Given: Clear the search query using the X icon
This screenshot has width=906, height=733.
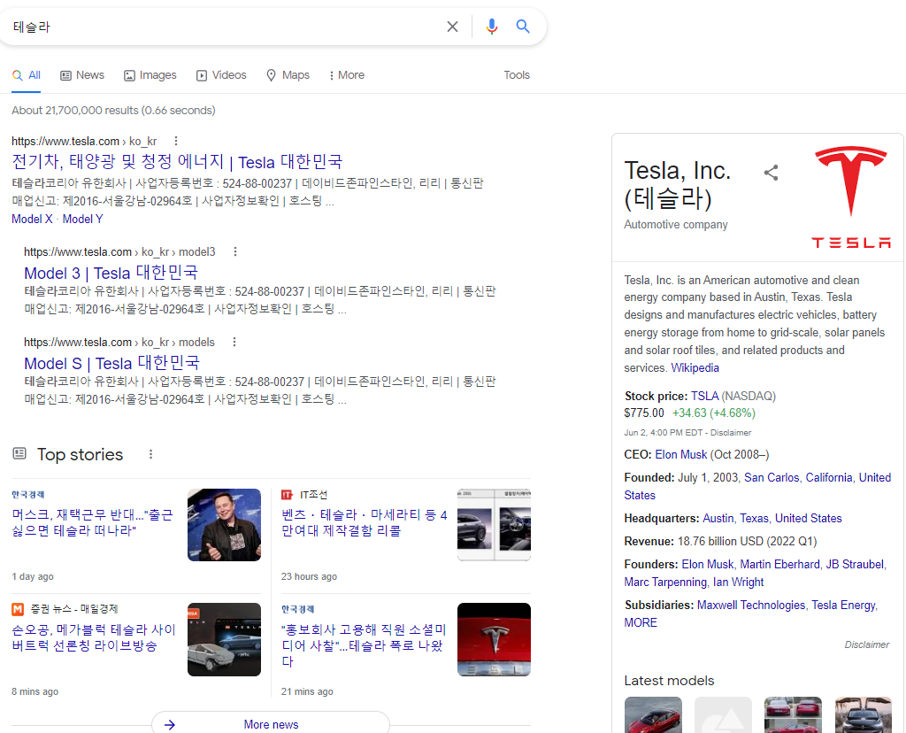Looking at the screenshot, I should click(452, 27).
